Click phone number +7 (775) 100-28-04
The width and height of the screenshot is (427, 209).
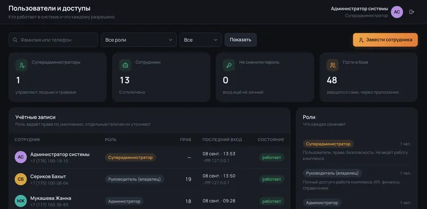coord(49,183)
